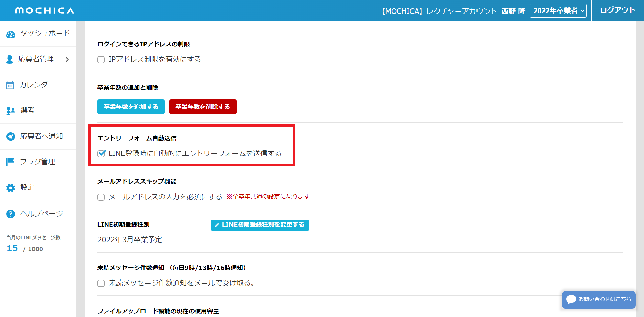Enable unread message count email notification
The height and width of the screenshot is (317, 644).
pyautogui.click(x=101, y=283)
